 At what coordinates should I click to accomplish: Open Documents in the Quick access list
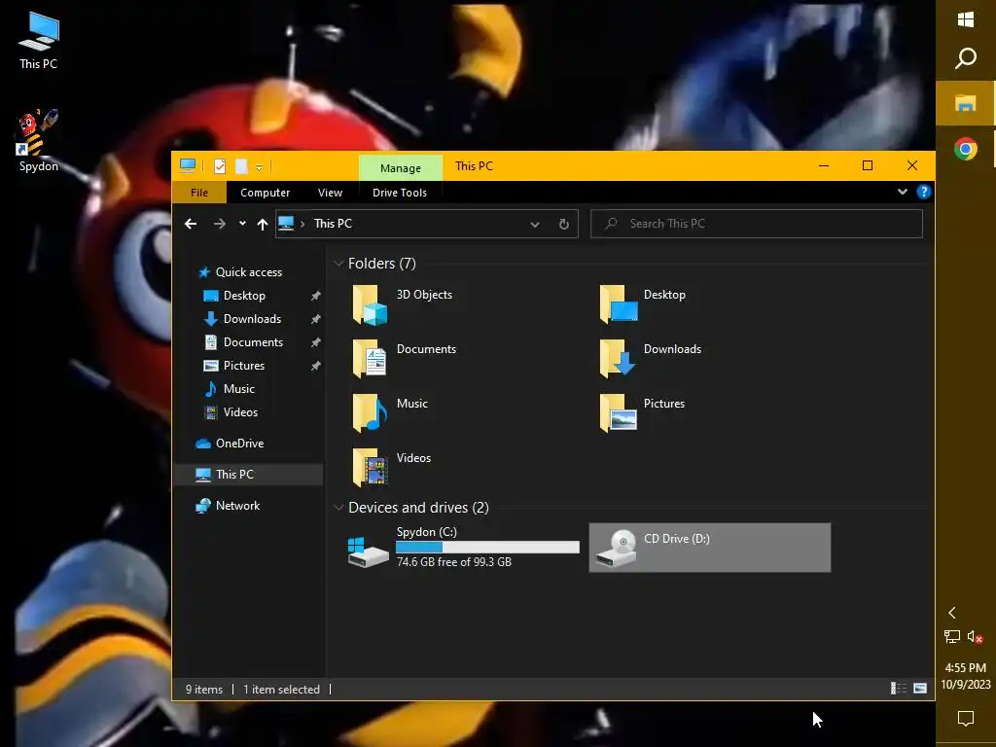click(253, 342)
